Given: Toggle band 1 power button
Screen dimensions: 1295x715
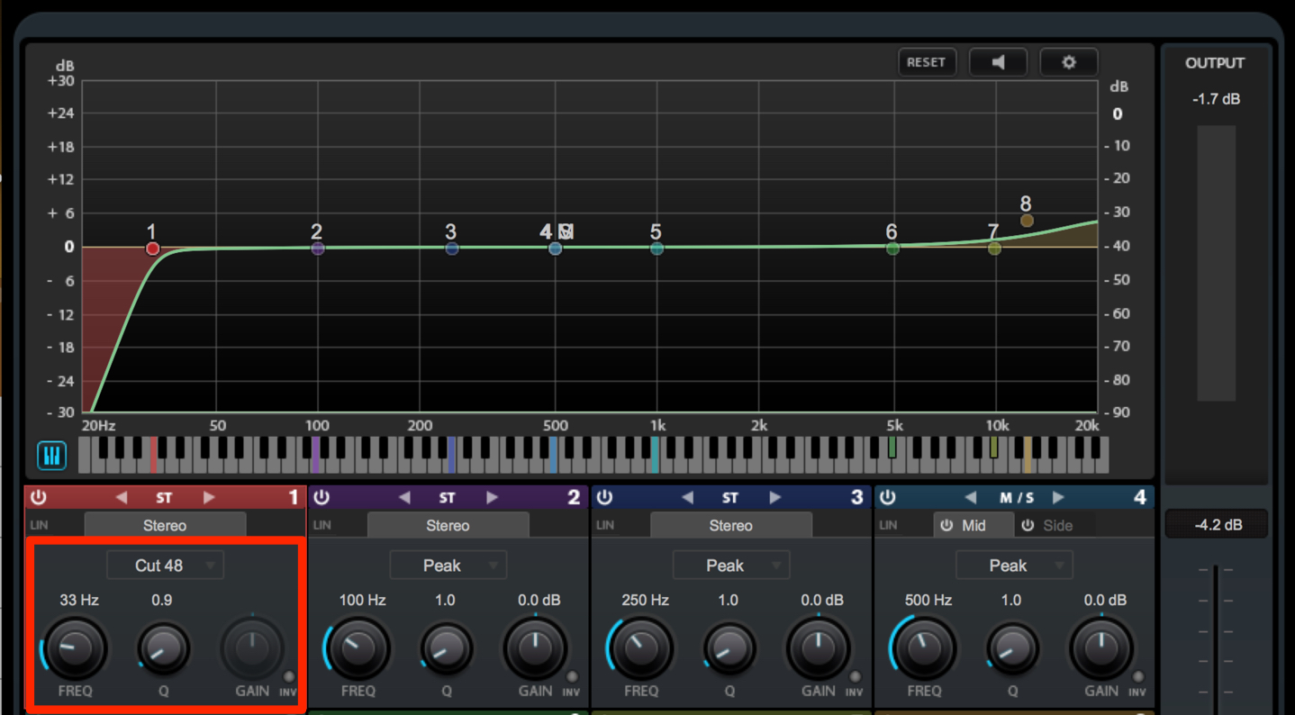Looking at the screenshot, I should pyautogui.click(x=39, y=497).
